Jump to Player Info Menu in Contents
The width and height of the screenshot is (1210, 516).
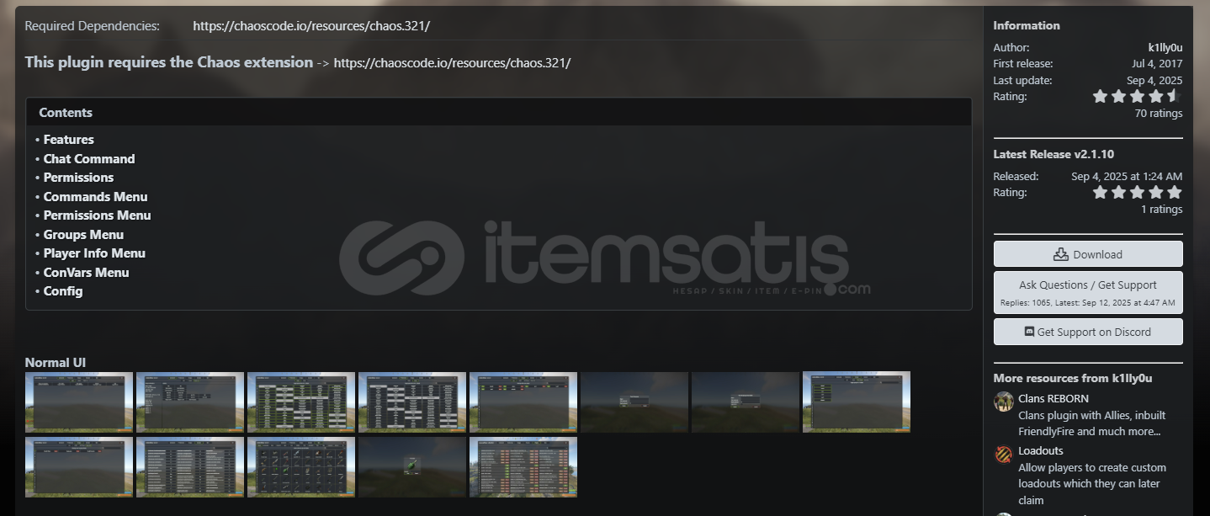pos(94,253)
